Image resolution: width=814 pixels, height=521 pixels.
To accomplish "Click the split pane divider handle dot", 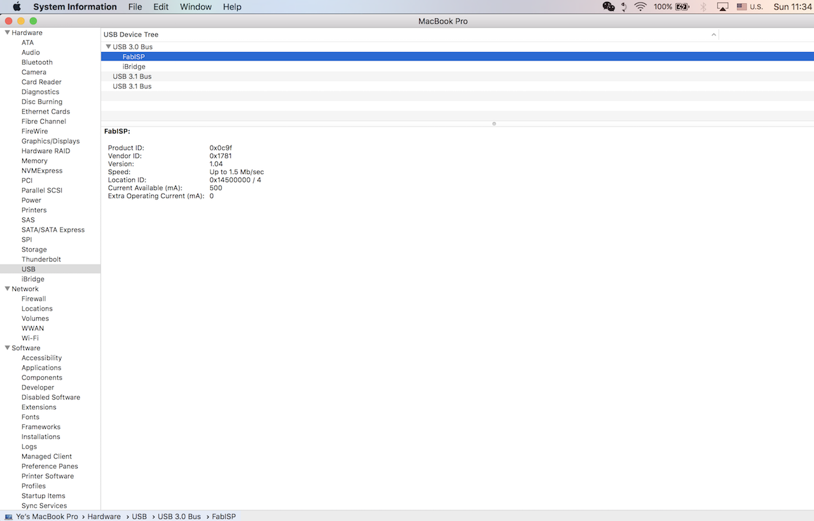I will click(x=494, y=123).
